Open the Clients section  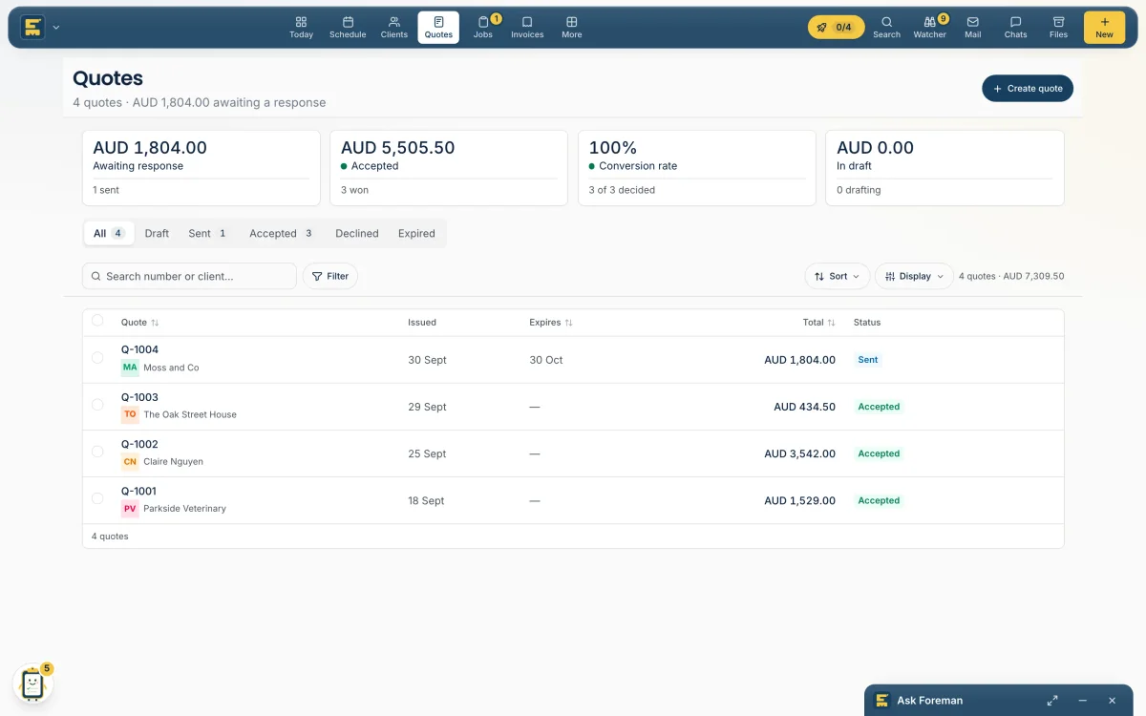point(394,27)
